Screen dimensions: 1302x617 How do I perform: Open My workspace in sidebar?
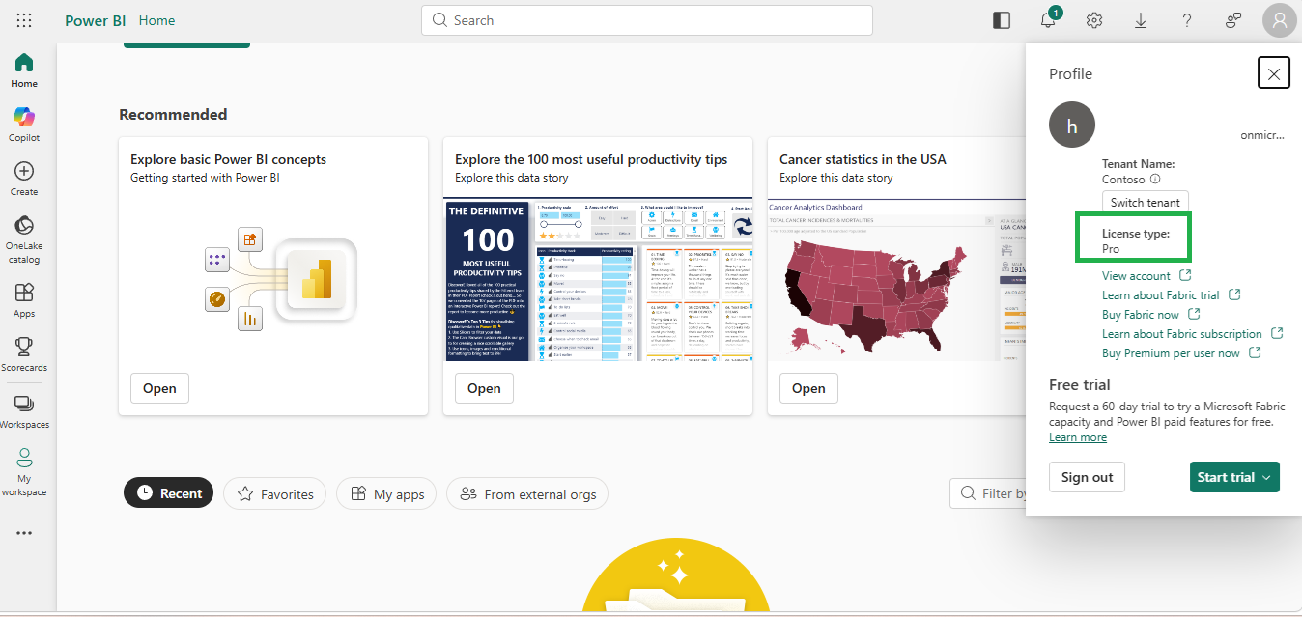(x=24, y=472)
